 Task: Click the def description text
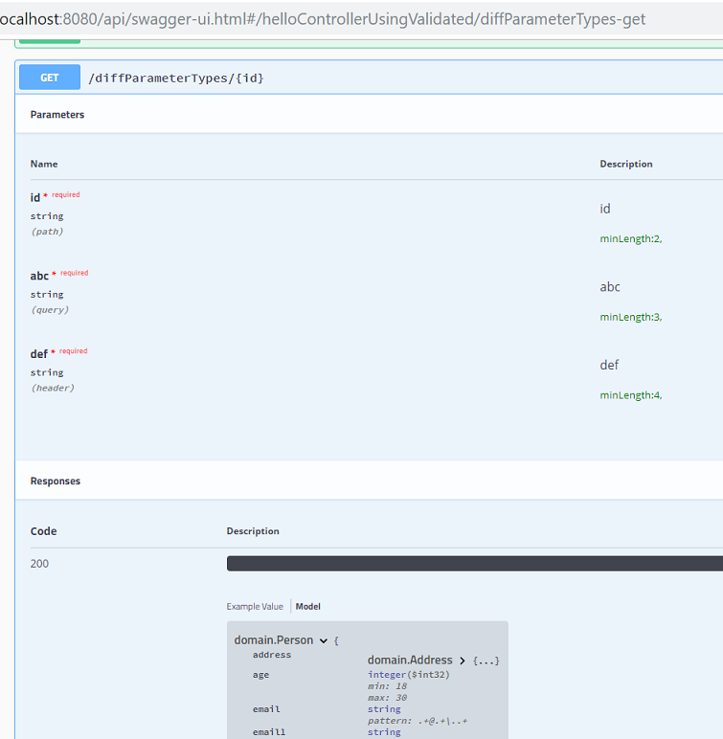tap(609, 366)
